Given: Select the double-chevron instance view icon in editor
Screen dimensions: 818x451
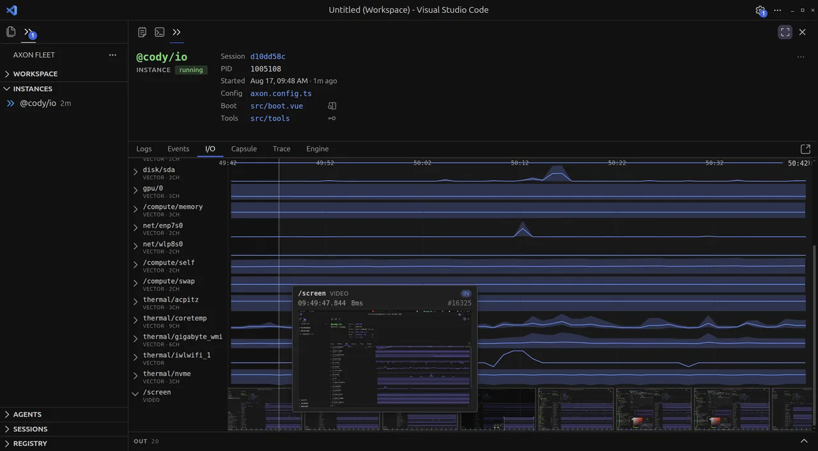Looking at the screenshot, I should click(177, 32).
